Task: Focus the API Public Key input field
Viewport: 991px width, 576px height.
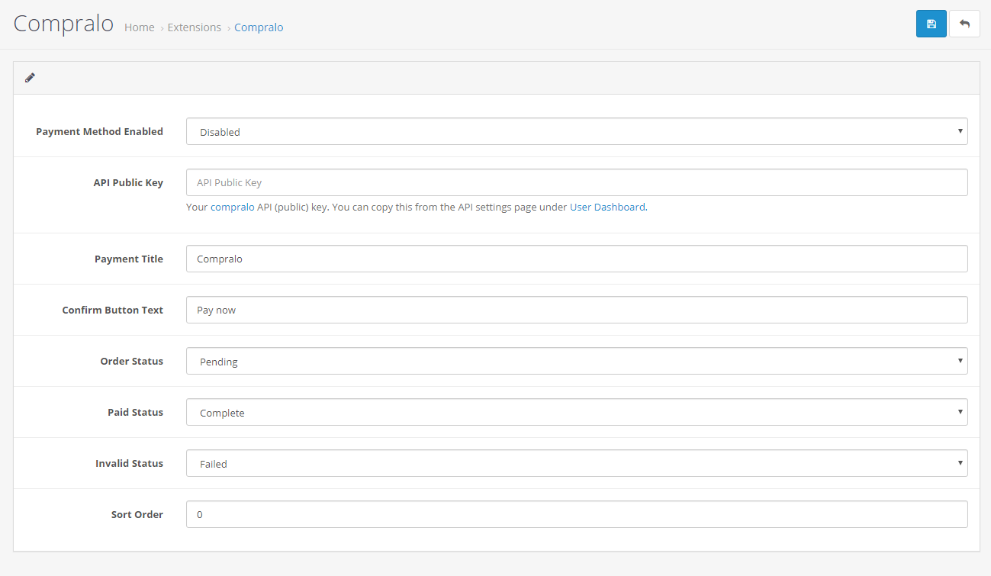Action: (x=577, y=182)
